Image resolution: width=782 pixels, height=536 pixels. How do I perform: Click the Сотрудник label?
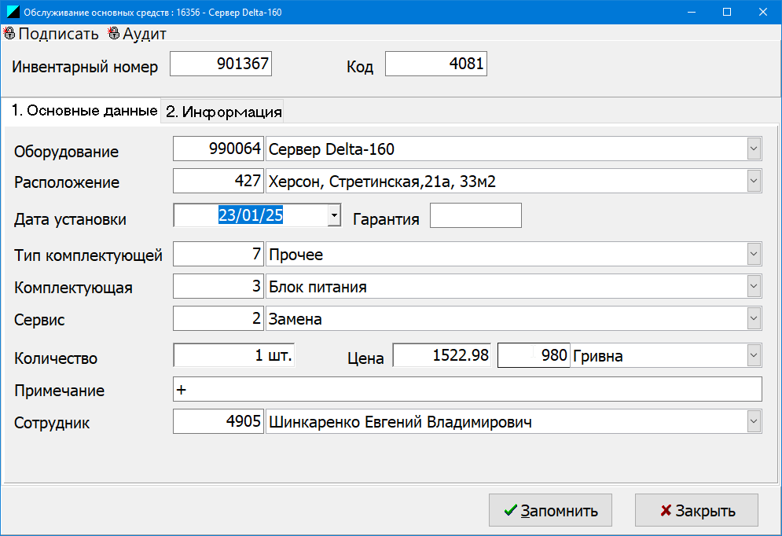pyautogui.click(x=52, y=424)
